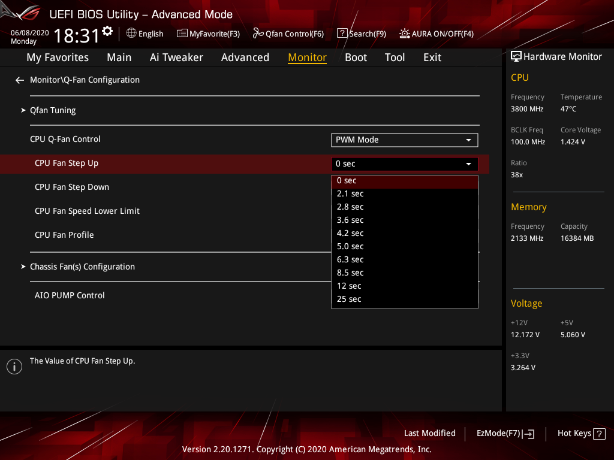Click the Core Voltage value 1.424 V
The image size is (614, 460).
tap(573, 142)
